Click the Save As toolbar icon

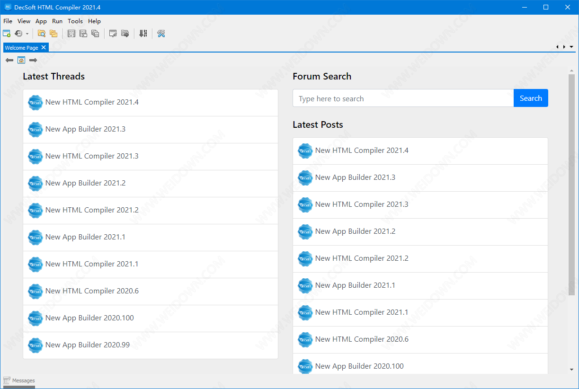(x=83, y=34)
